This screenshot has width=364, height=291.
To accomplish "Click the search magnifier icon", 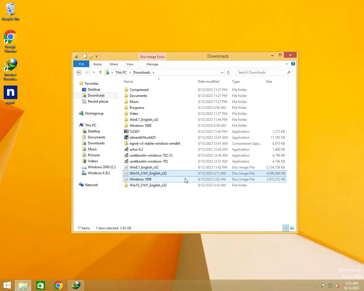I will tap(289, 72).
